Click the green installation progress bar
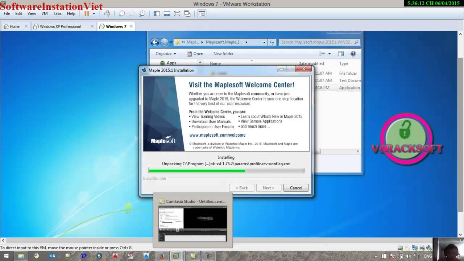The image size is (464, 261). tap(226, 170)
